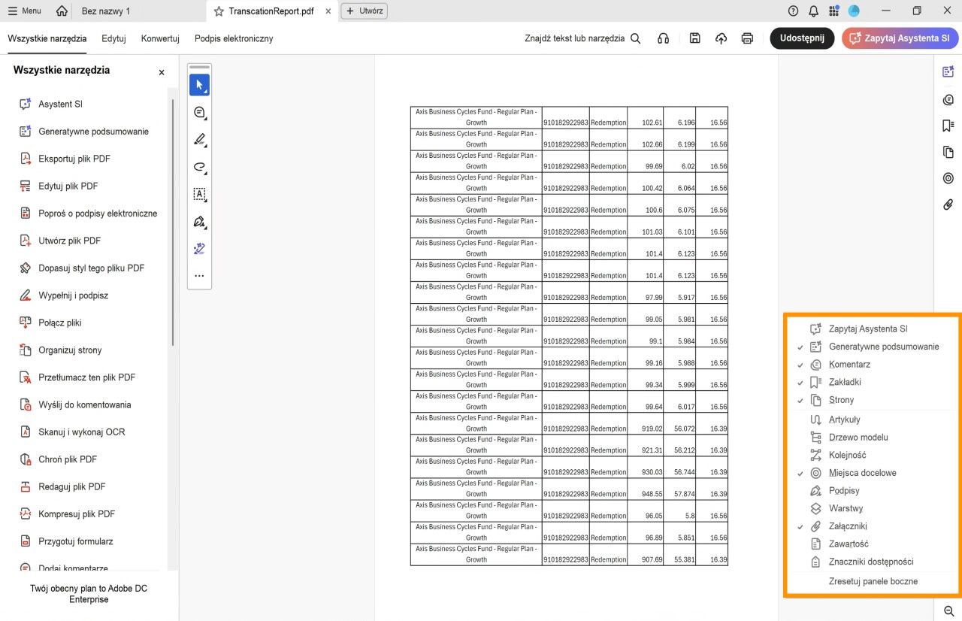The height and width of the screenshot is (621, 962).
Task: Click the tools list vertical scrollbar
Action: point(173,222)
